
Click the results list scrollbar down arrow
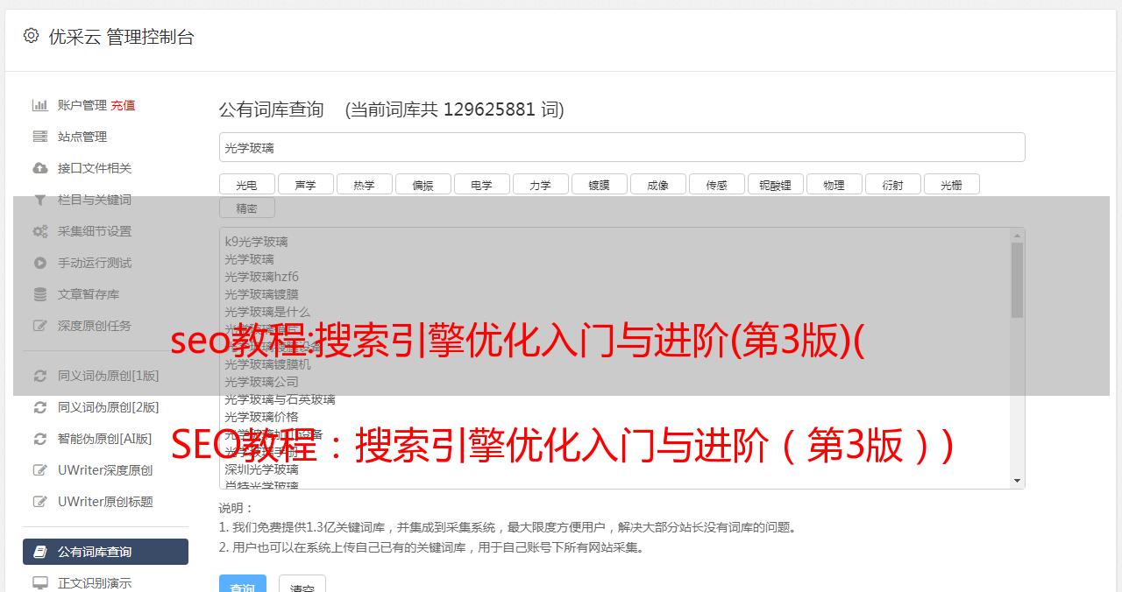pyautogui.click(x=1017, y=481)
